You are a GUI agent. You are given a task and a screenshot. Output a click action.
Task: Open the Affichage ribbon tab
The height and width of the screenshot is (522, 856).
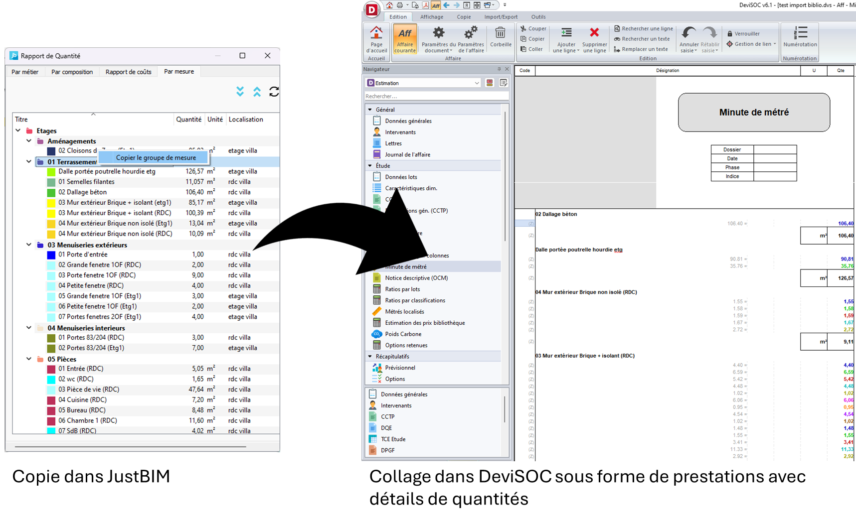(432, 17)
